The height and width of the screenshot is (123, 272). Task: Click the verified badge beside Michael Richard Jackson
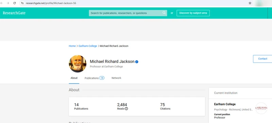[137, 62]
